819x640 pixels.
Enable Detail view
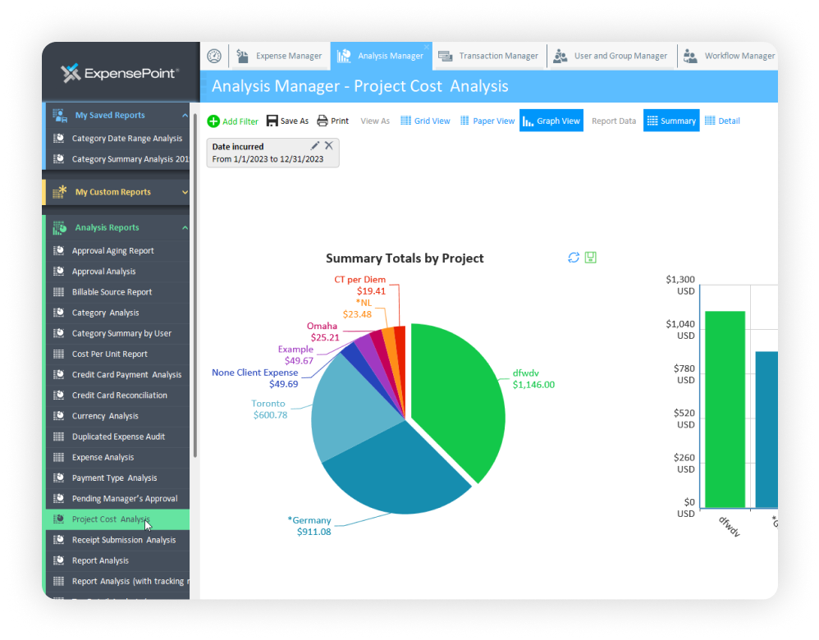coord(721,120)
